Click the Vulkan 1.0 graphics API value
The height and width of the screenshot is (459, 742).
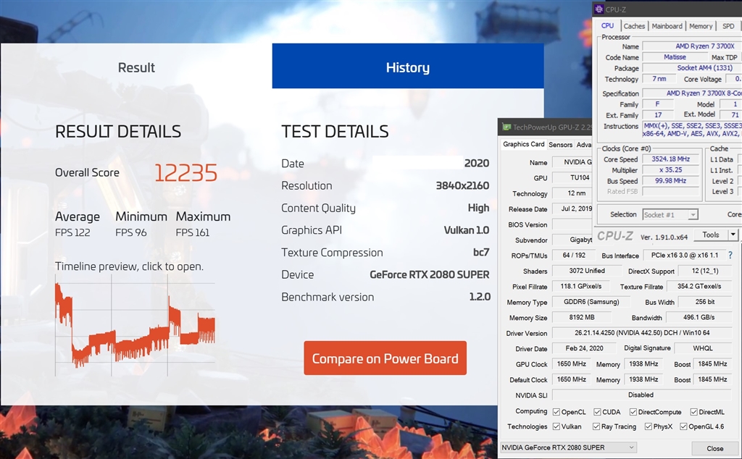[467, 230]
